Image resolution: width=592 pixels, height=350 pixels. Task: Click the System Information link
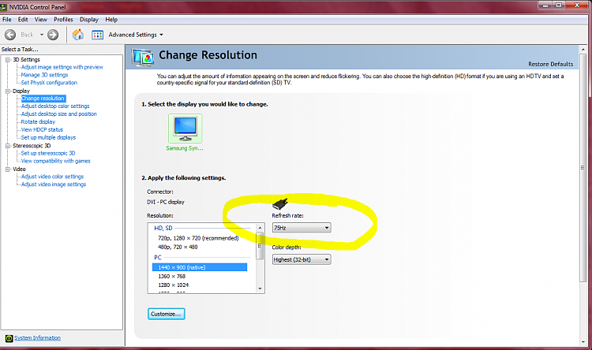[37, 338]
